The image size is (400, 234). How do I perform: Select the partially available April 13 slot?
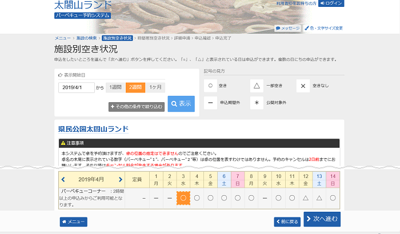pyautogui.click(x=319, y=198)
